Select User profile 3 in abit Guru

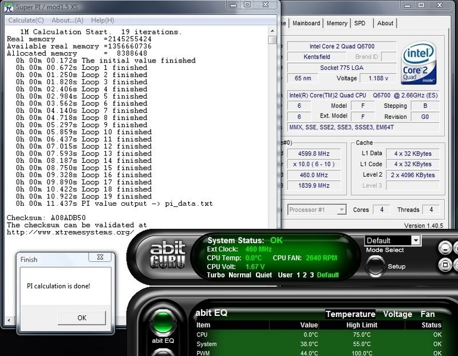pyautogui.click(x=311, y=275)
